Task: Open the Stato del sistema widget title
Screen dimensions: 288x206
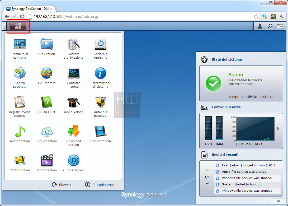Action: click(x=227, y=59)
